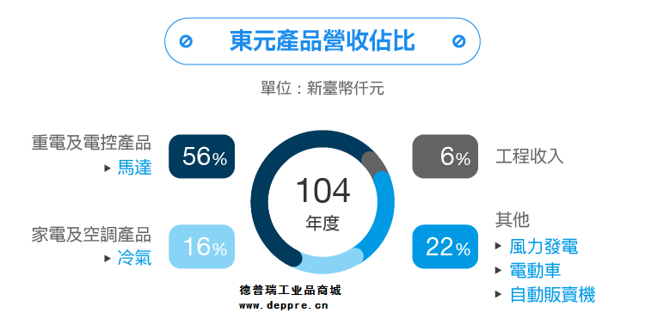
Task: Open the 馬達 link
Action: click(135, 168)
